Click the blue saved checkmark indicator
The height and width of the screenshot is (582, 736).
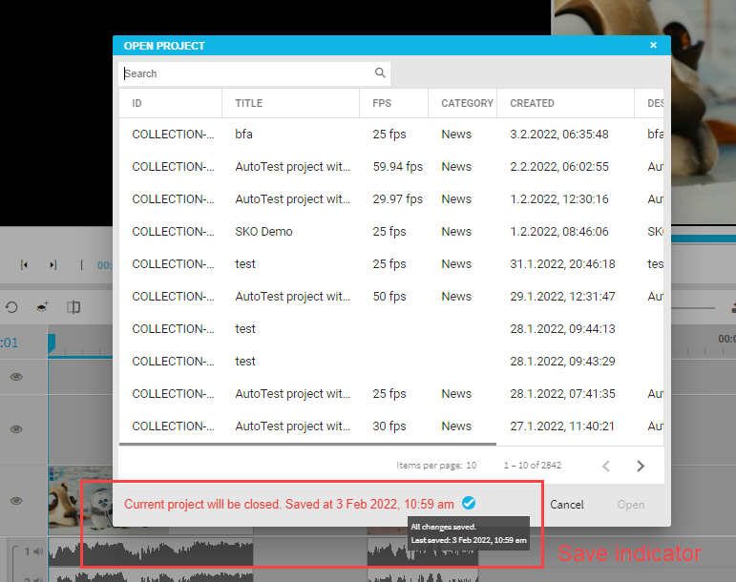click(468, 503)
